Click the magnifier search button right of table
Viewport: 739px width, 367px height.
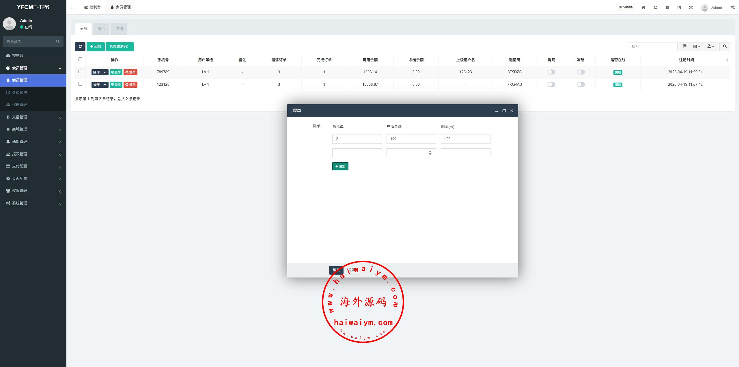725,46
